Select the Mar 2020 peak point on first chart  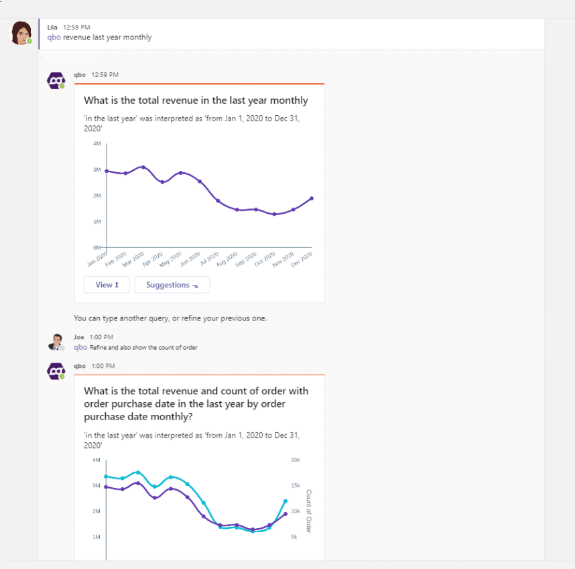coord(143,167)
